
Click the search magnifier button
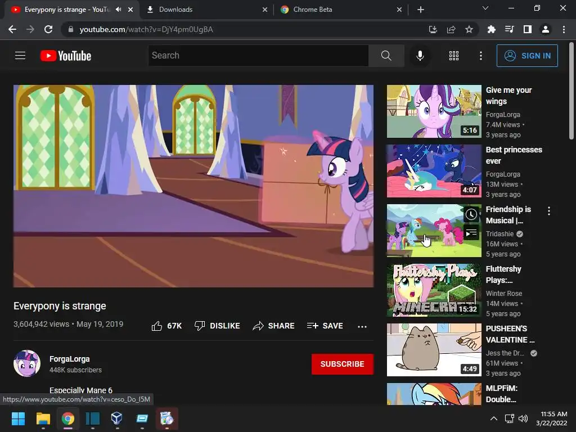[x=386, y=56]
